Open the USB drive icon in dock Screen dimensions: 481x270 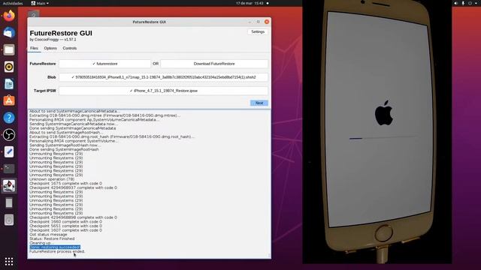[9, 202]
